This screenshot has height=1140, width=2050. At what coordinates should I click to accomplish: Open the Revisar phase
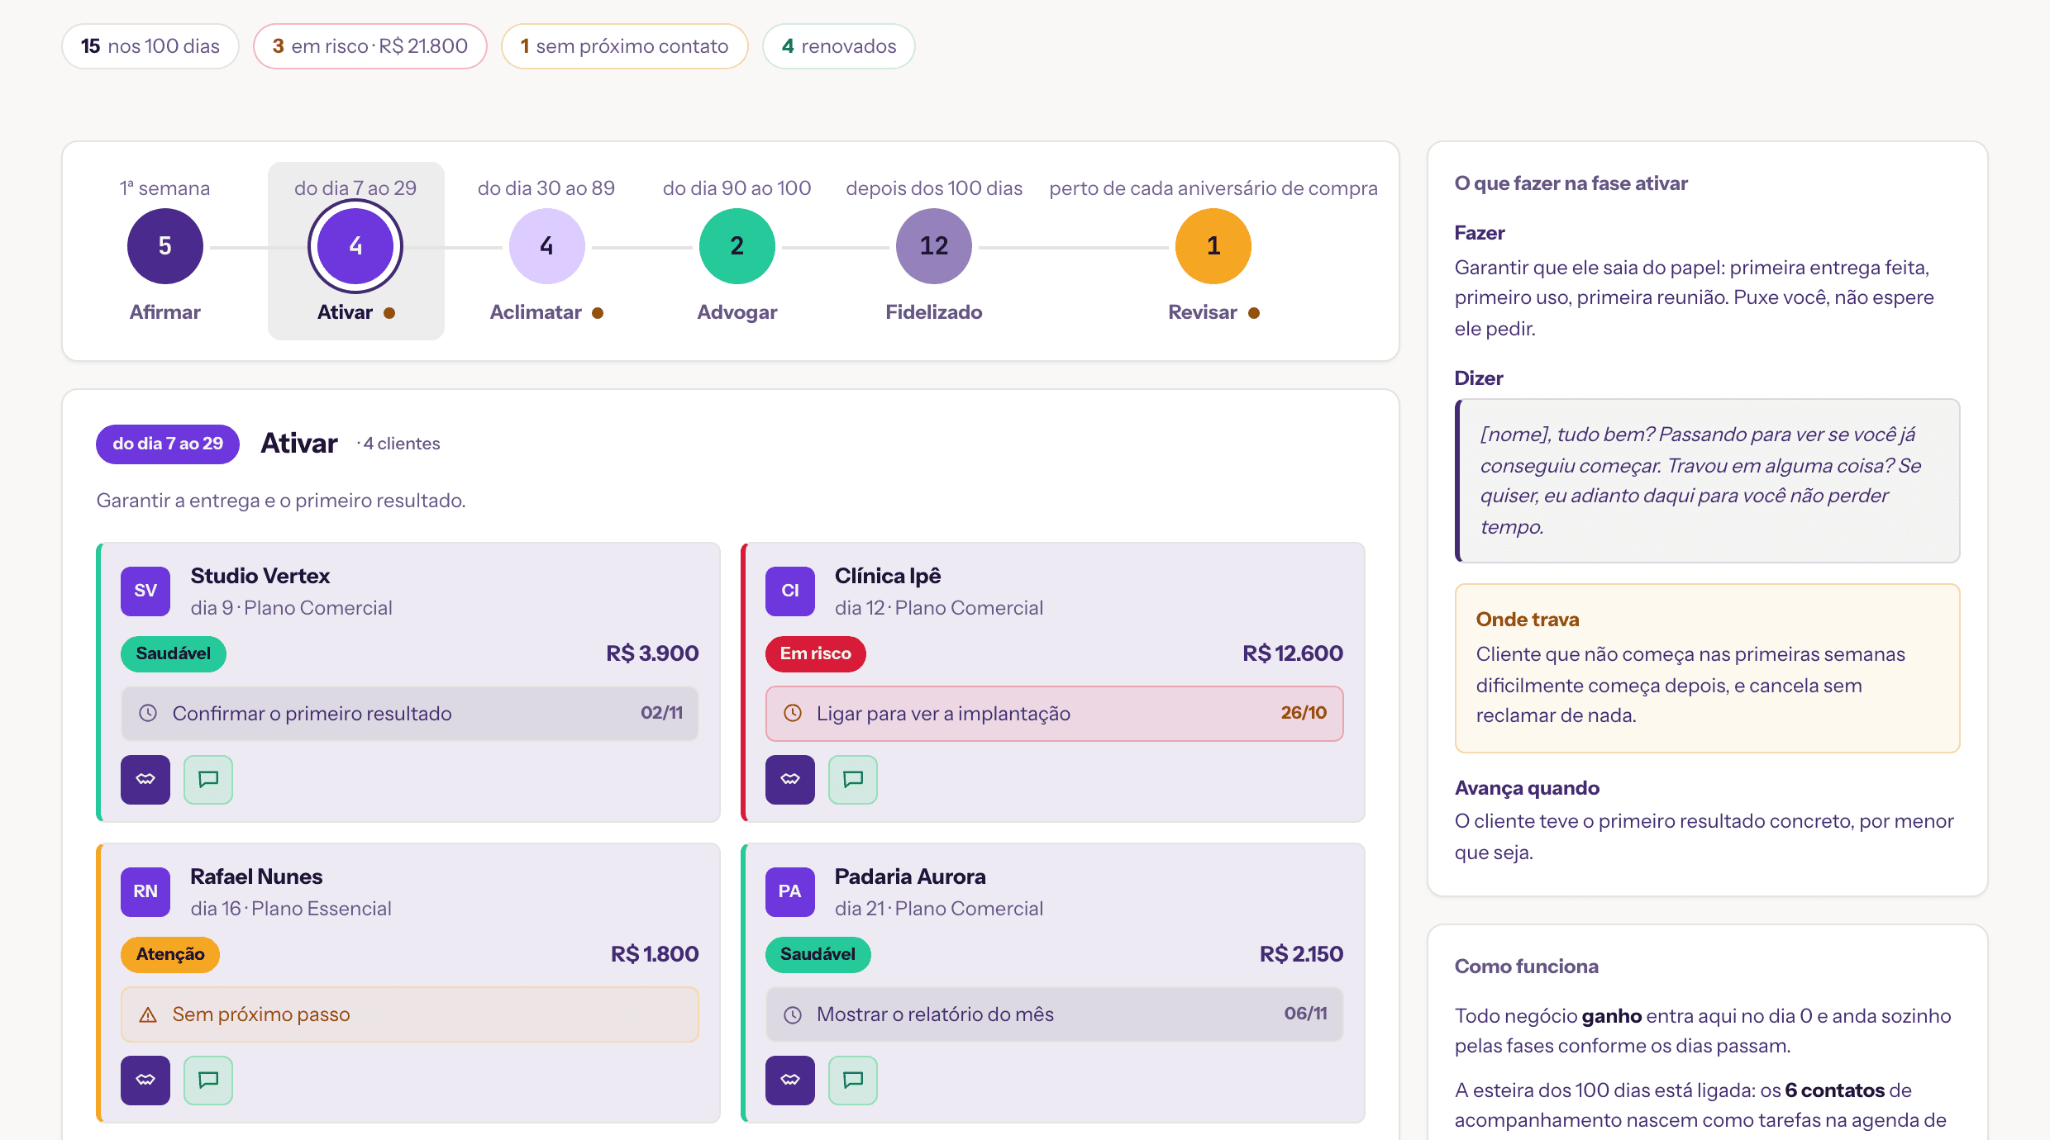pos(1213,246)
